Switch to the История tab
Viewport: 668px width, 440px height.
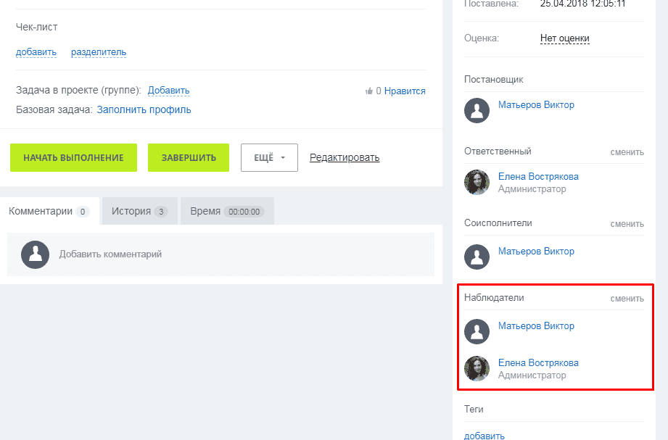click(x=139, y=212)
